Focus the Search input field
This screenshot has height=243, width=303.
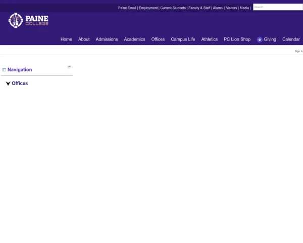click(278, 7)
